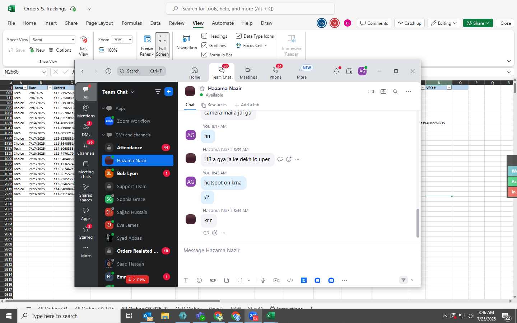This screenshot has height=323, width=517.
Task: Click the share screen icon in chat header
Action: click(x=383, y=92)
